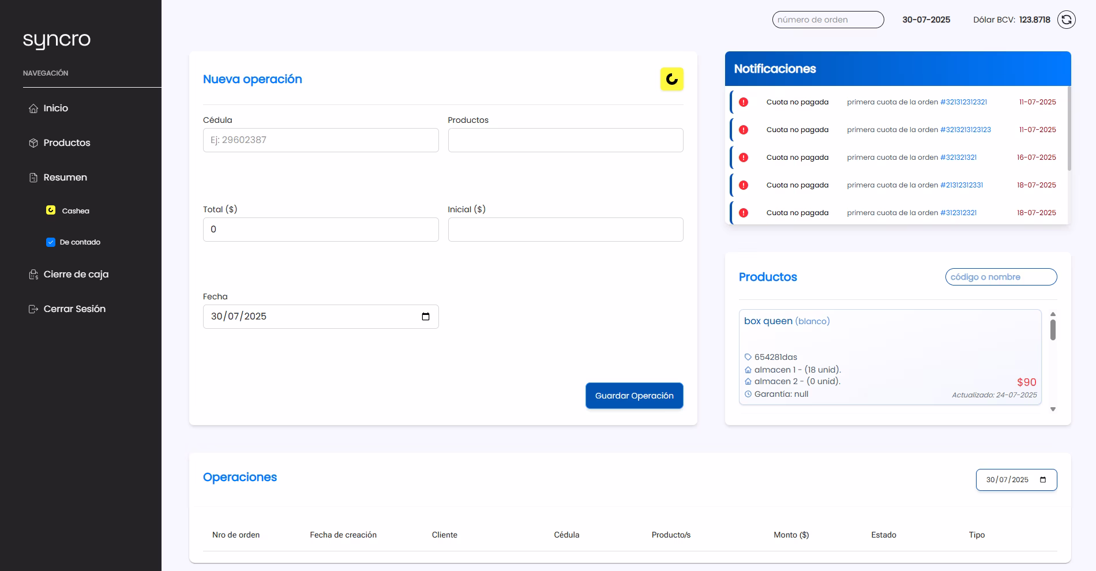Click the tag icon beside code 654281das

coord(748,357)
